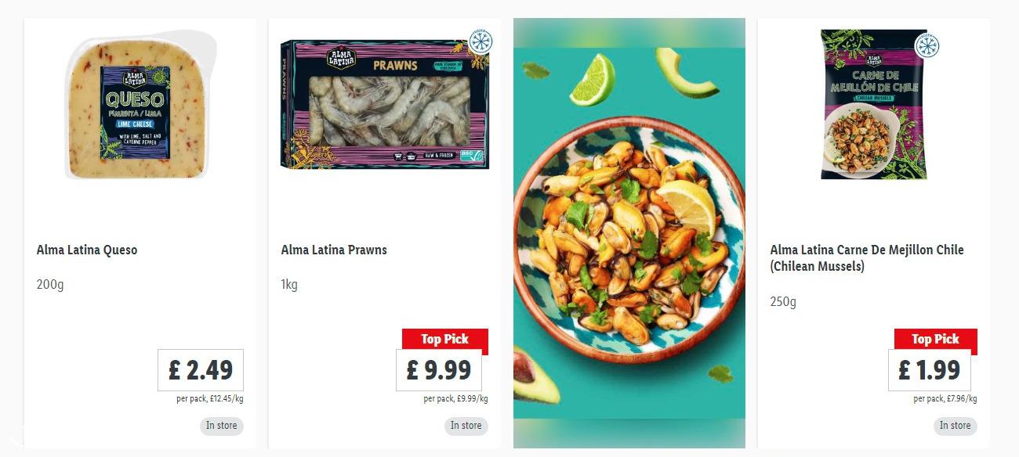Viewport: 1019px width, 457px height.
Task: Click the £ 1.99 price box
Action: (930, 370)
